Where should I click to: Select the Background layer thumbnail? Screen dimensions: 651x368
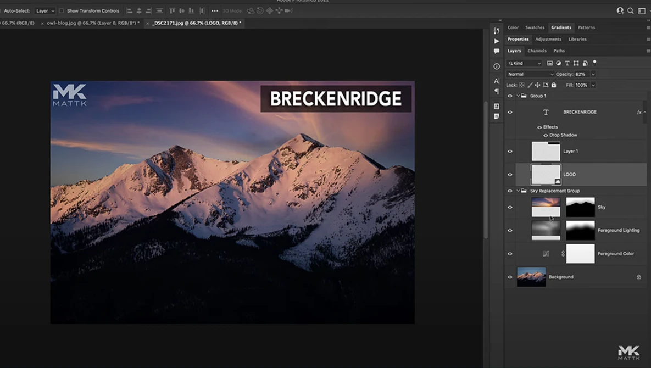click(x=531, y=277)
